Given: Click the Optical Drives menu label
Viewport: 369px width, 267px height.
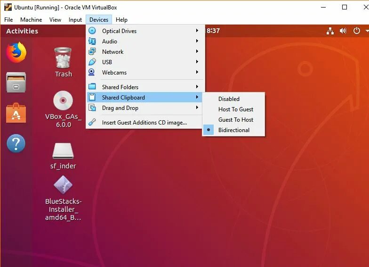Looking at the screenshot, I should [x=119, y=31].
